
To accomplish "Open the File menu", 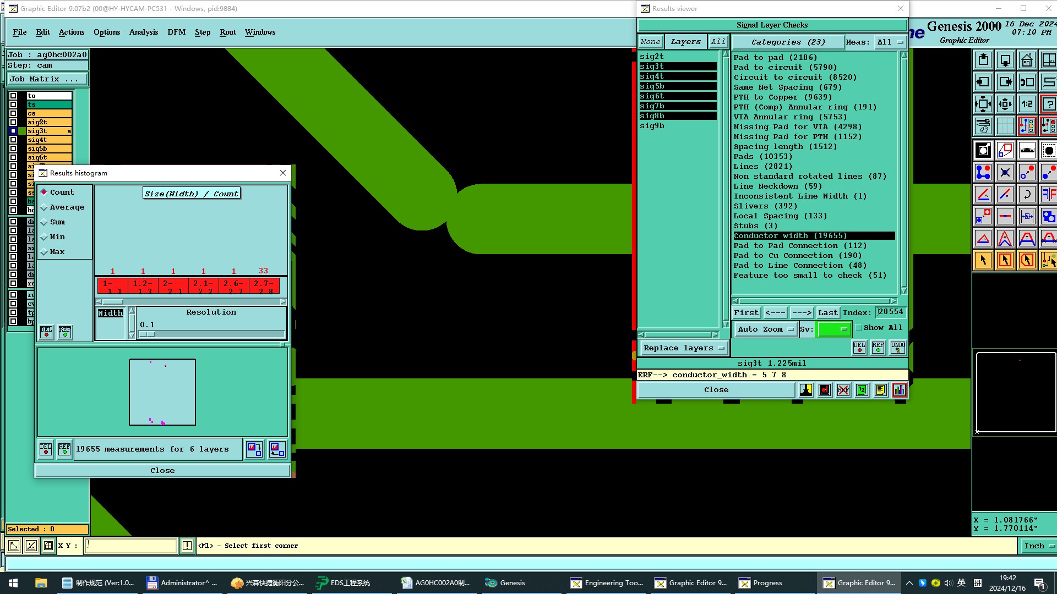I will point(20,32).
